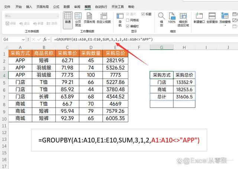Click header cell 采购单价

click(x=67, y=53)
